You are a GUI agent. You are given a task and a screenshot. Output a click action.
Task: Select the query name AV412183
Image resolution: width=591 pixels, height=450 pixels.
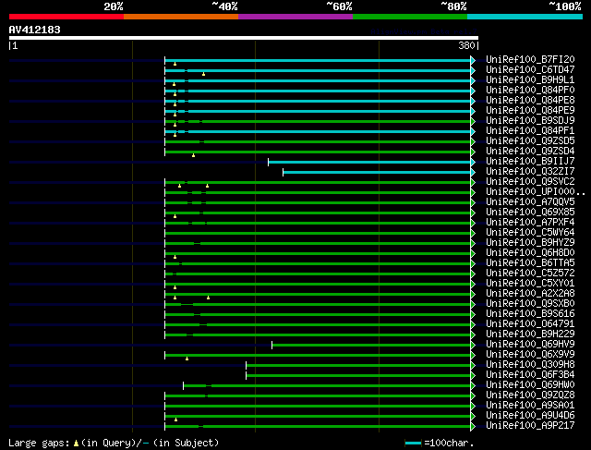click(35, 30)
